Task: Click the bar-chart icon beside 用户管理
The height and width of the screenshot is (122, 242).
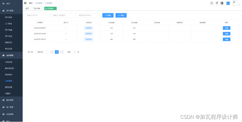Action: point(4,11)
